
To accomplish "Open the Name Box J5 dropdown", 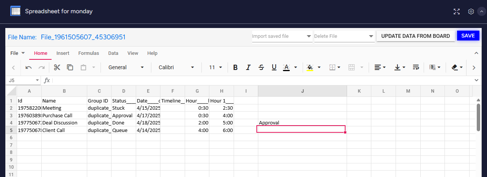I will click(x=37, y=80).
